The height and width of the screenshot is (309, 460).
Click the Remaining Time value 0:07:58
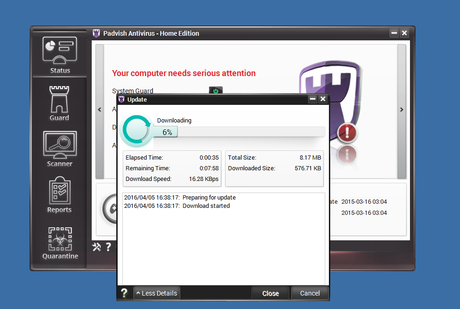(209, 168)
